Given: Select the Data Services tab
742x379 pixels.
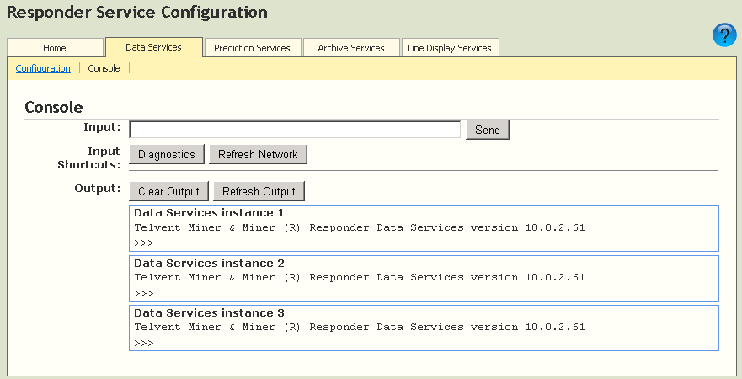Looking at the screenshot, I should pyautogui.click(x=153, y=47).
